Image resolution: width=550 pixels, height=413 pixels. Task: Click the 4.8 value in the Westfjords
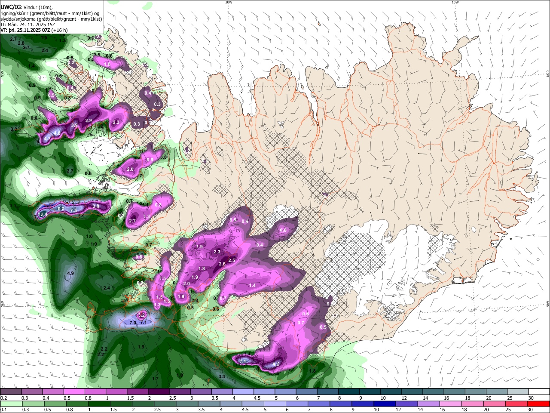[x=57, y=133]
